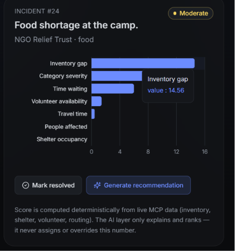Image resolution: width=235 pixels, height=251 pixels.
Task: Click the Inventory gap value tooltip
Action: coord(168,86)
